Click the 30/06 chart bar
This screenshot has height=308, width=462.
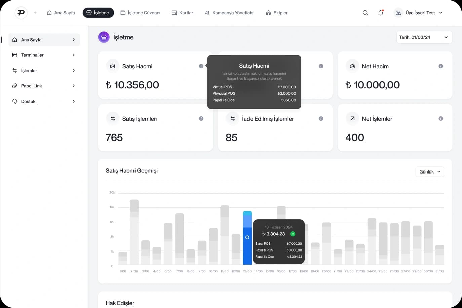coord(428,243)
